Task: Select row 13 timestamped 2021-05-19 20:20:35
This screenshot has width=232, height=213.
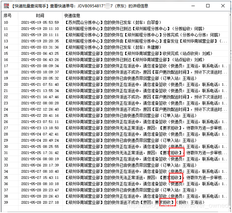Action: coord(115,41)
